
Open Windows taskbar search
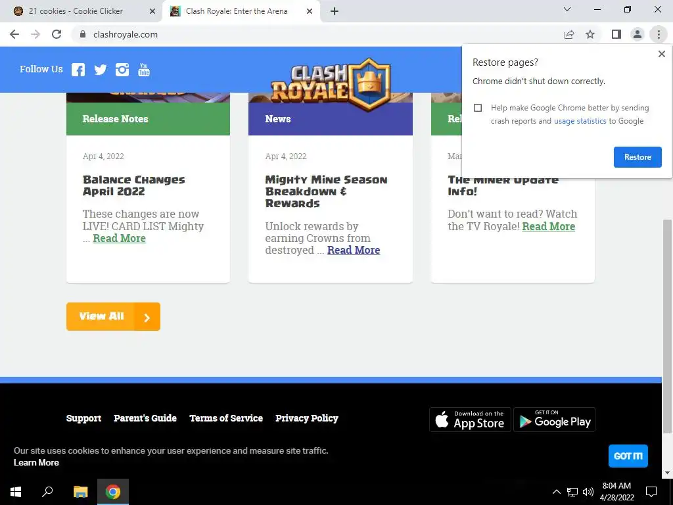[x=47, y=492]
